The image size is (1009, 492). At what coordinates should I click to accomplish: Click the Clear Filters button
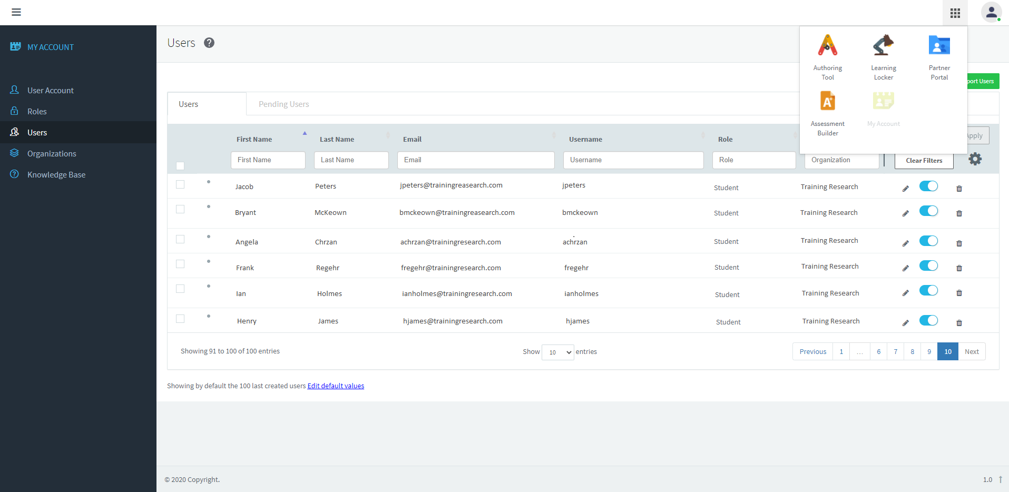pos(924,161)
